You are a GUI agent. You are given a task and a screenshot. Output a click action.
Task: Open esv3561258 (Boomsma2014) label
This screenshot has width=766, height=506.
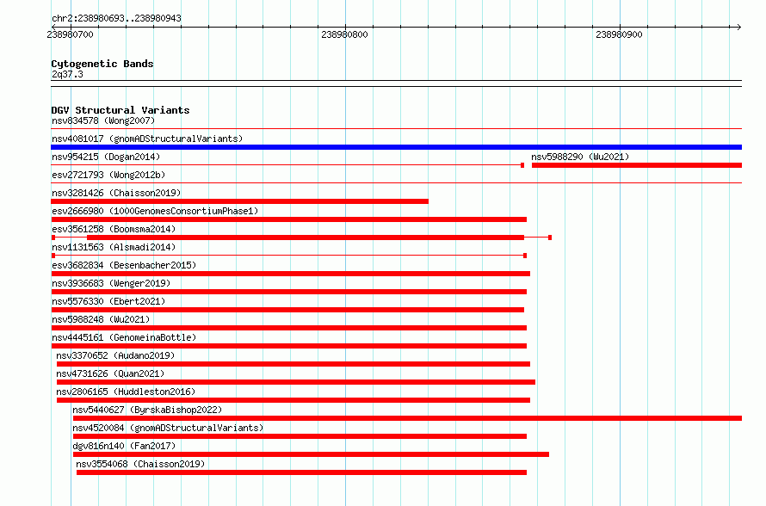114,229
